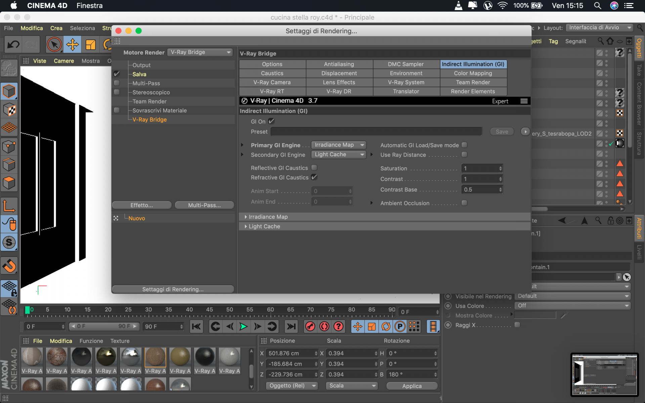Enable Reflective GI Caustics
This screenshot has width=645, height=403.
(x=314, y=168)
